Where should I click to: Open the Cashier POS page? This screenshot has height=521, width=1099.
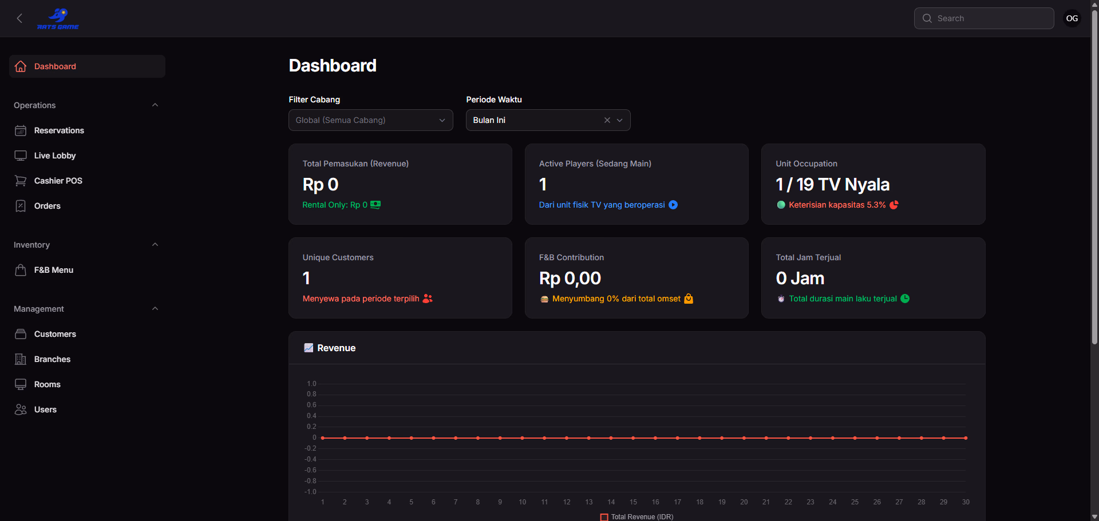87,181
